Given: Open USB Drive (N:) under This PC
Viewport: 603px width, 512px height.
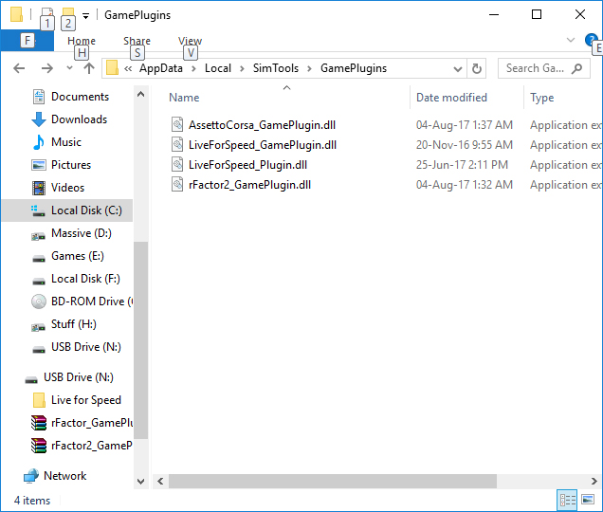Looking at the screenshot, I should coord(85,347).
